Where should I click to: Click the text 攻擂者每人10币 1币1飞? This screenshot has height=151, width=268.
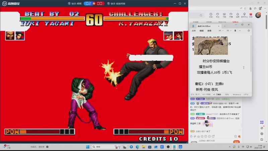(x=214, y=72)
